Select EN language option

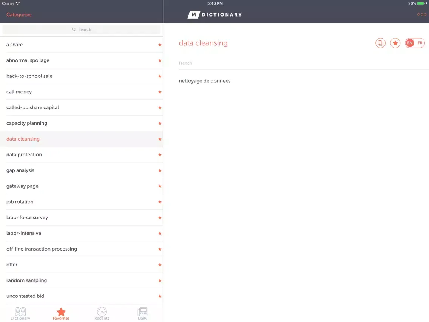click(410, 43)
